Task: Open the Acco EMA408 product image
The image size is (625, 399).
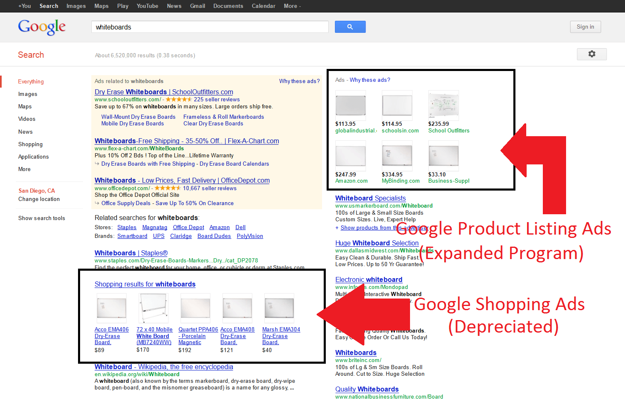Action: [237, 308]
